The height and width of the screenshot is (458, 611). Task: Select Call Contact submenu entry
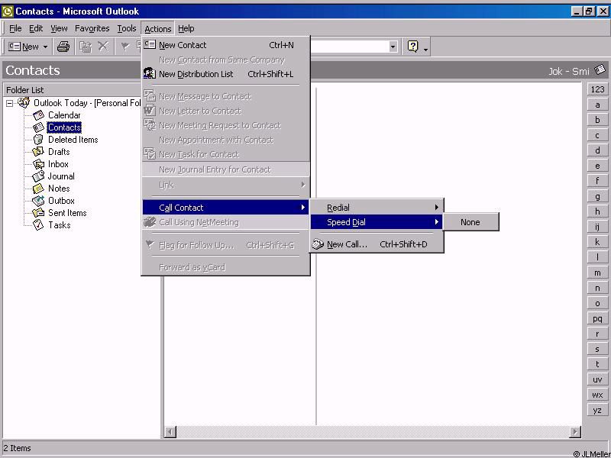(226, 208)
